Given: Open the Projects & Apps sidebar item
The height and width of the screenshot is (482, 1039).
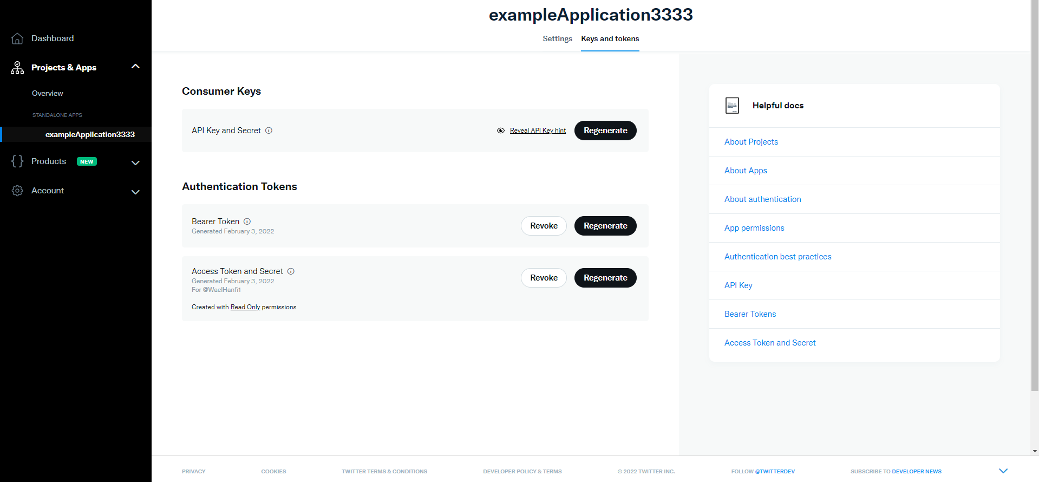Looking at the screenshot, I should [64, 68].
